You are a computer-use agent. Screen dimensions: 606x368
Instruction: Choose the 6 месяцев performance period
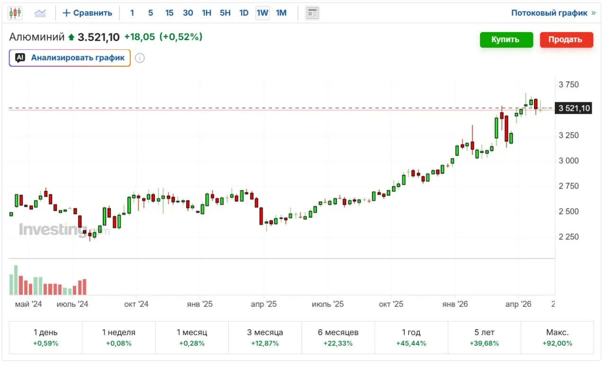click(338, 338)
